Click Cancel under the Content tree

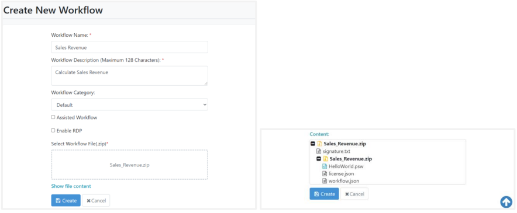point(354,194)
